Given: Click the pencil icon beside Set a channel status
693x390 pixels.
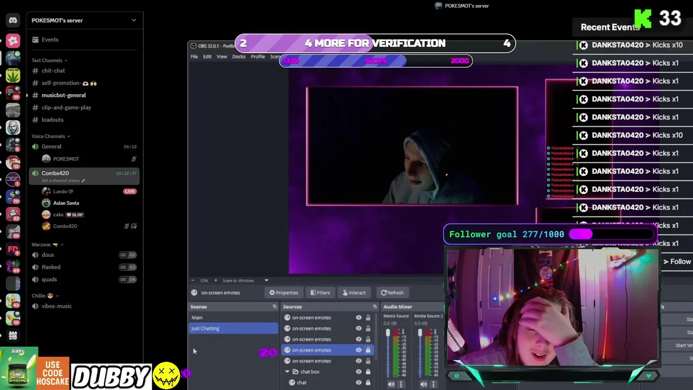Looking at the screenshot, I should pos(83,181).
